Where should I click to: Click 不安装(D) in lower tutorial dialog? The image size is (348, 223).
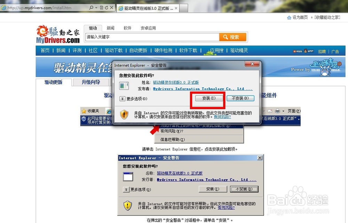[x=244, y=189]
